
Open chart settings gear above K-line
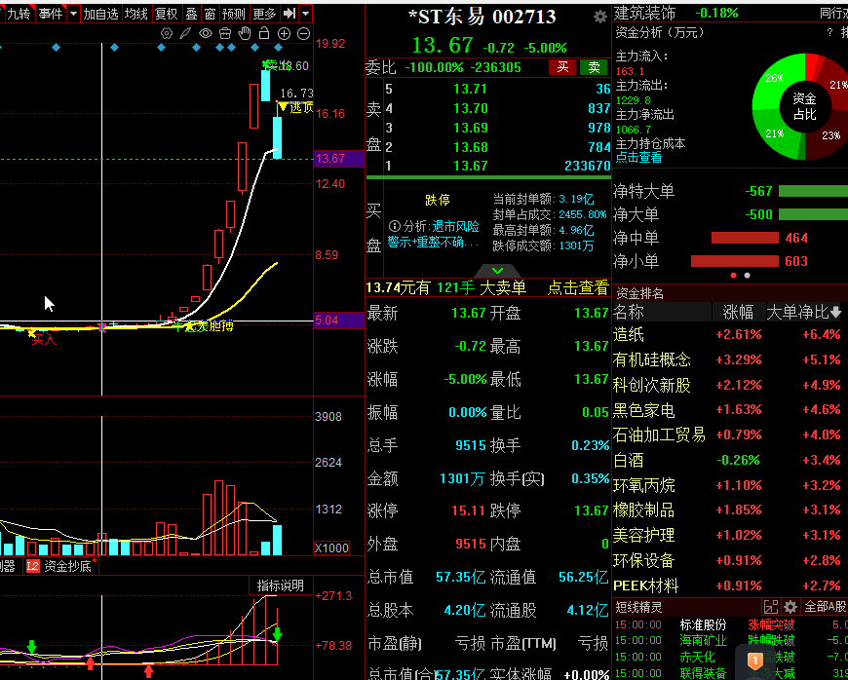(x=167, y=33)
